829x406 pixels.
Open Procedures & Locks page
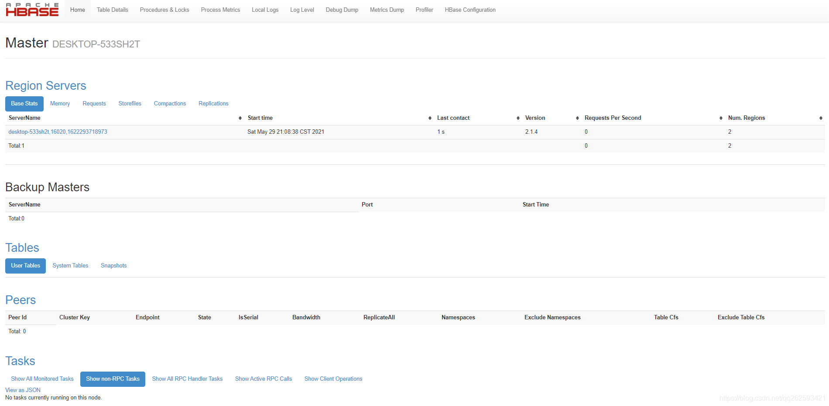pos(164,10)
